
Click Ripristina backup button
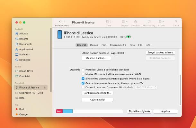pyautogui.click(x=160, y=58)
